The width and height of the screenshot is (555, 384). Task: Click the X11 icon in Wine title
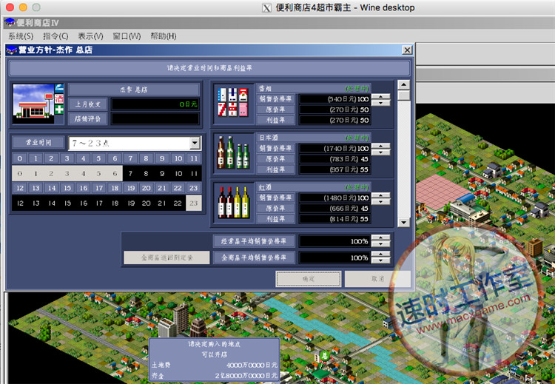[266, 7]
